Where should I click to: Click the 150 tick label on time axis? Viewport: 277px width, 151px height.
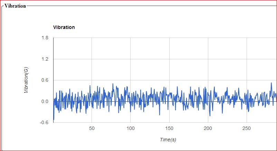tap(169, 129)
